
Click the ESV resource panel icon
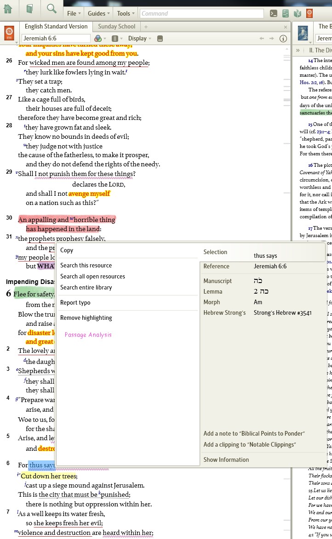9,33
